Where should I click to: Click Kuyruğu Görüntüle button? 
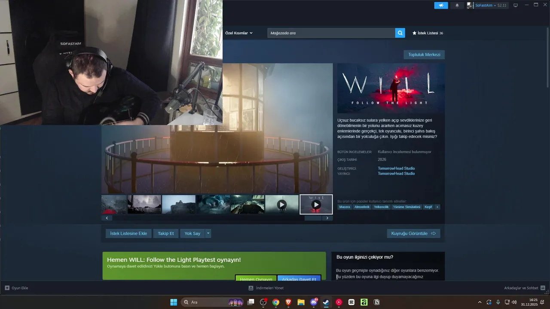click(x=413, y=233)
